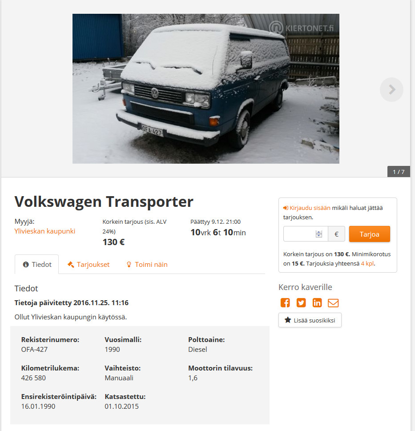
Task: Share listing on LinkedIn
Action: 317,302
